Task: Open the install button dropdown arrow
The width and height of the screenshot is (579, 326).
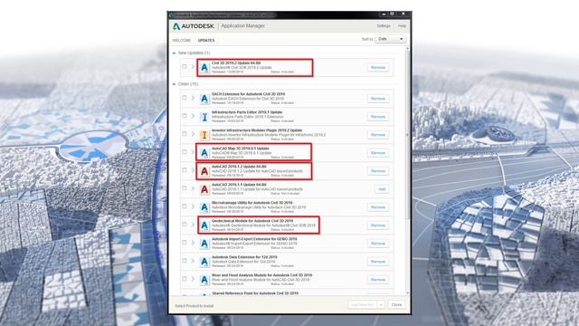Action: point(381,305)
